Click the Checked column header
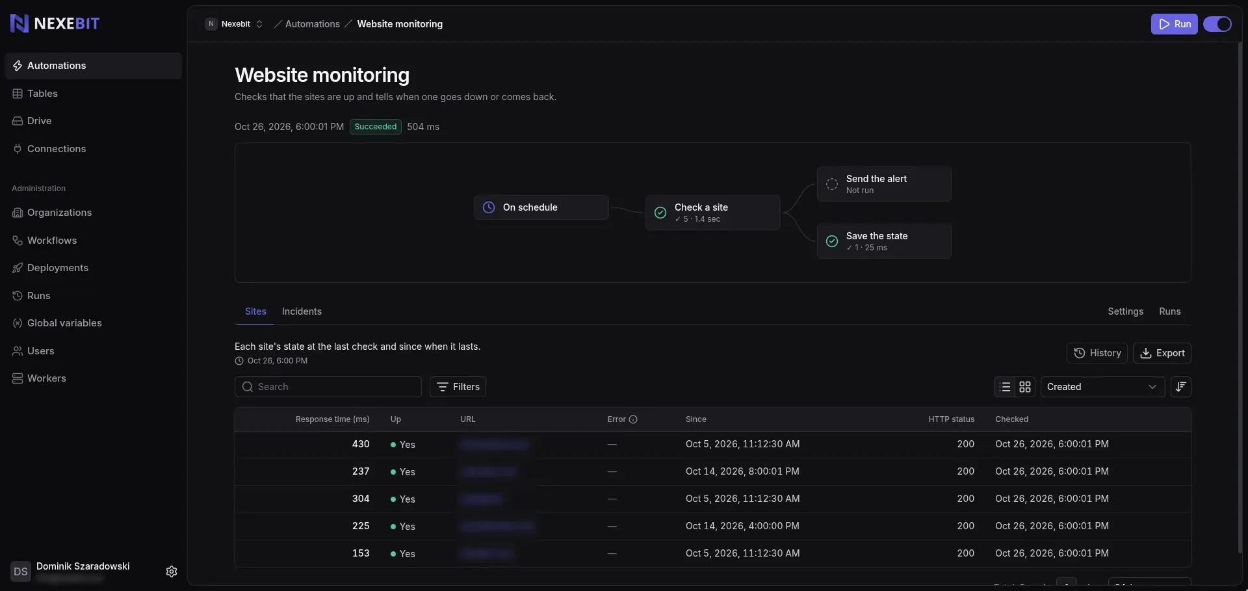1248x591 pixels. [1011, 419]
